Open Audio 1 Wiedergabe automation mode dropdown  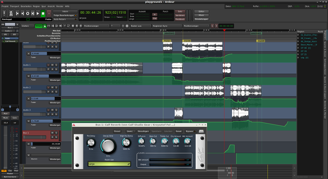point(55,80)
